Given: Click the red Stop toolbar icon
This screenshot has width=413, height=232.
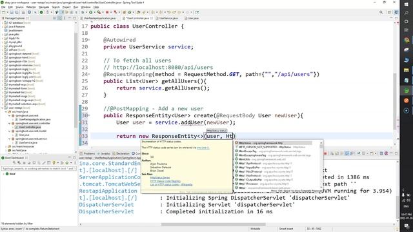Looking at the screenshot, I should point(107,12).
